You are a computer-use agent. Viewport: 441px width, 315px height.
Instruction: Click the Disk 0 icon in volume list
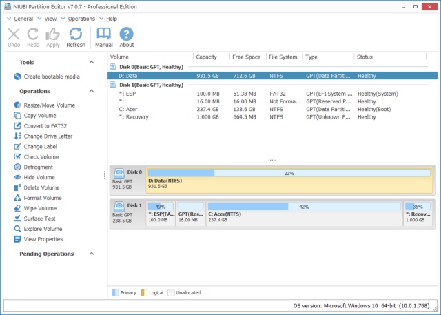point(113,67)
